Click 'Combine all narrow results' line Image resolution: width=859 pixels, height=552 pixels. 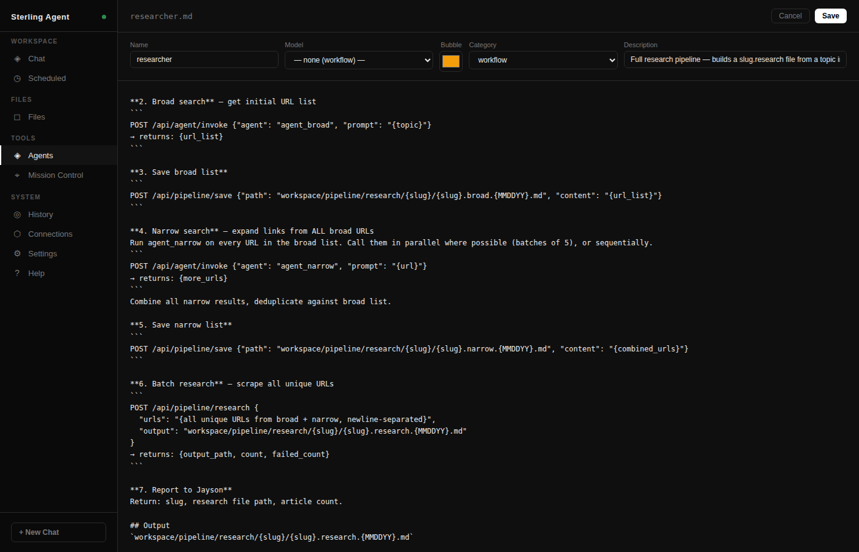pyautogui.click(x=260, y=302)
